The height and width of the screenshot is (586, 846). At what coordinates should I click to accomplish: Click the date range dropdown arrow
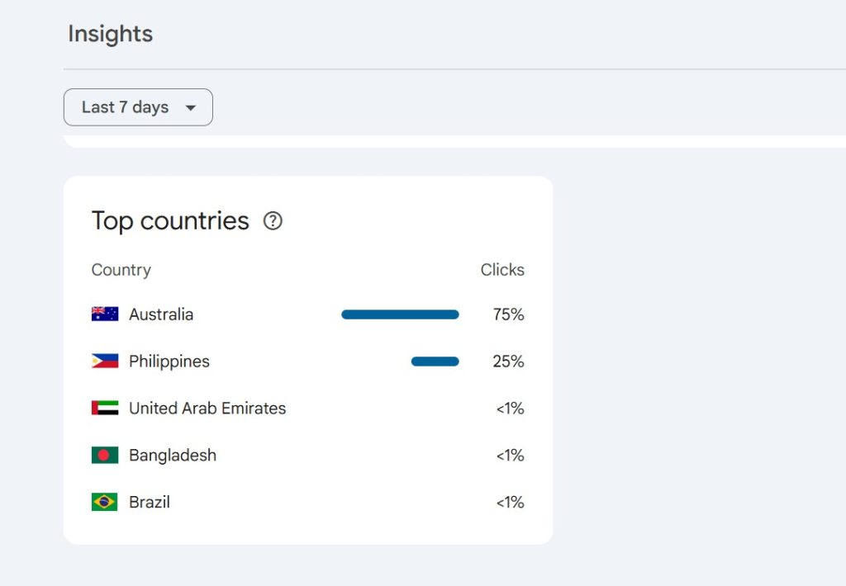click(191, 108)
